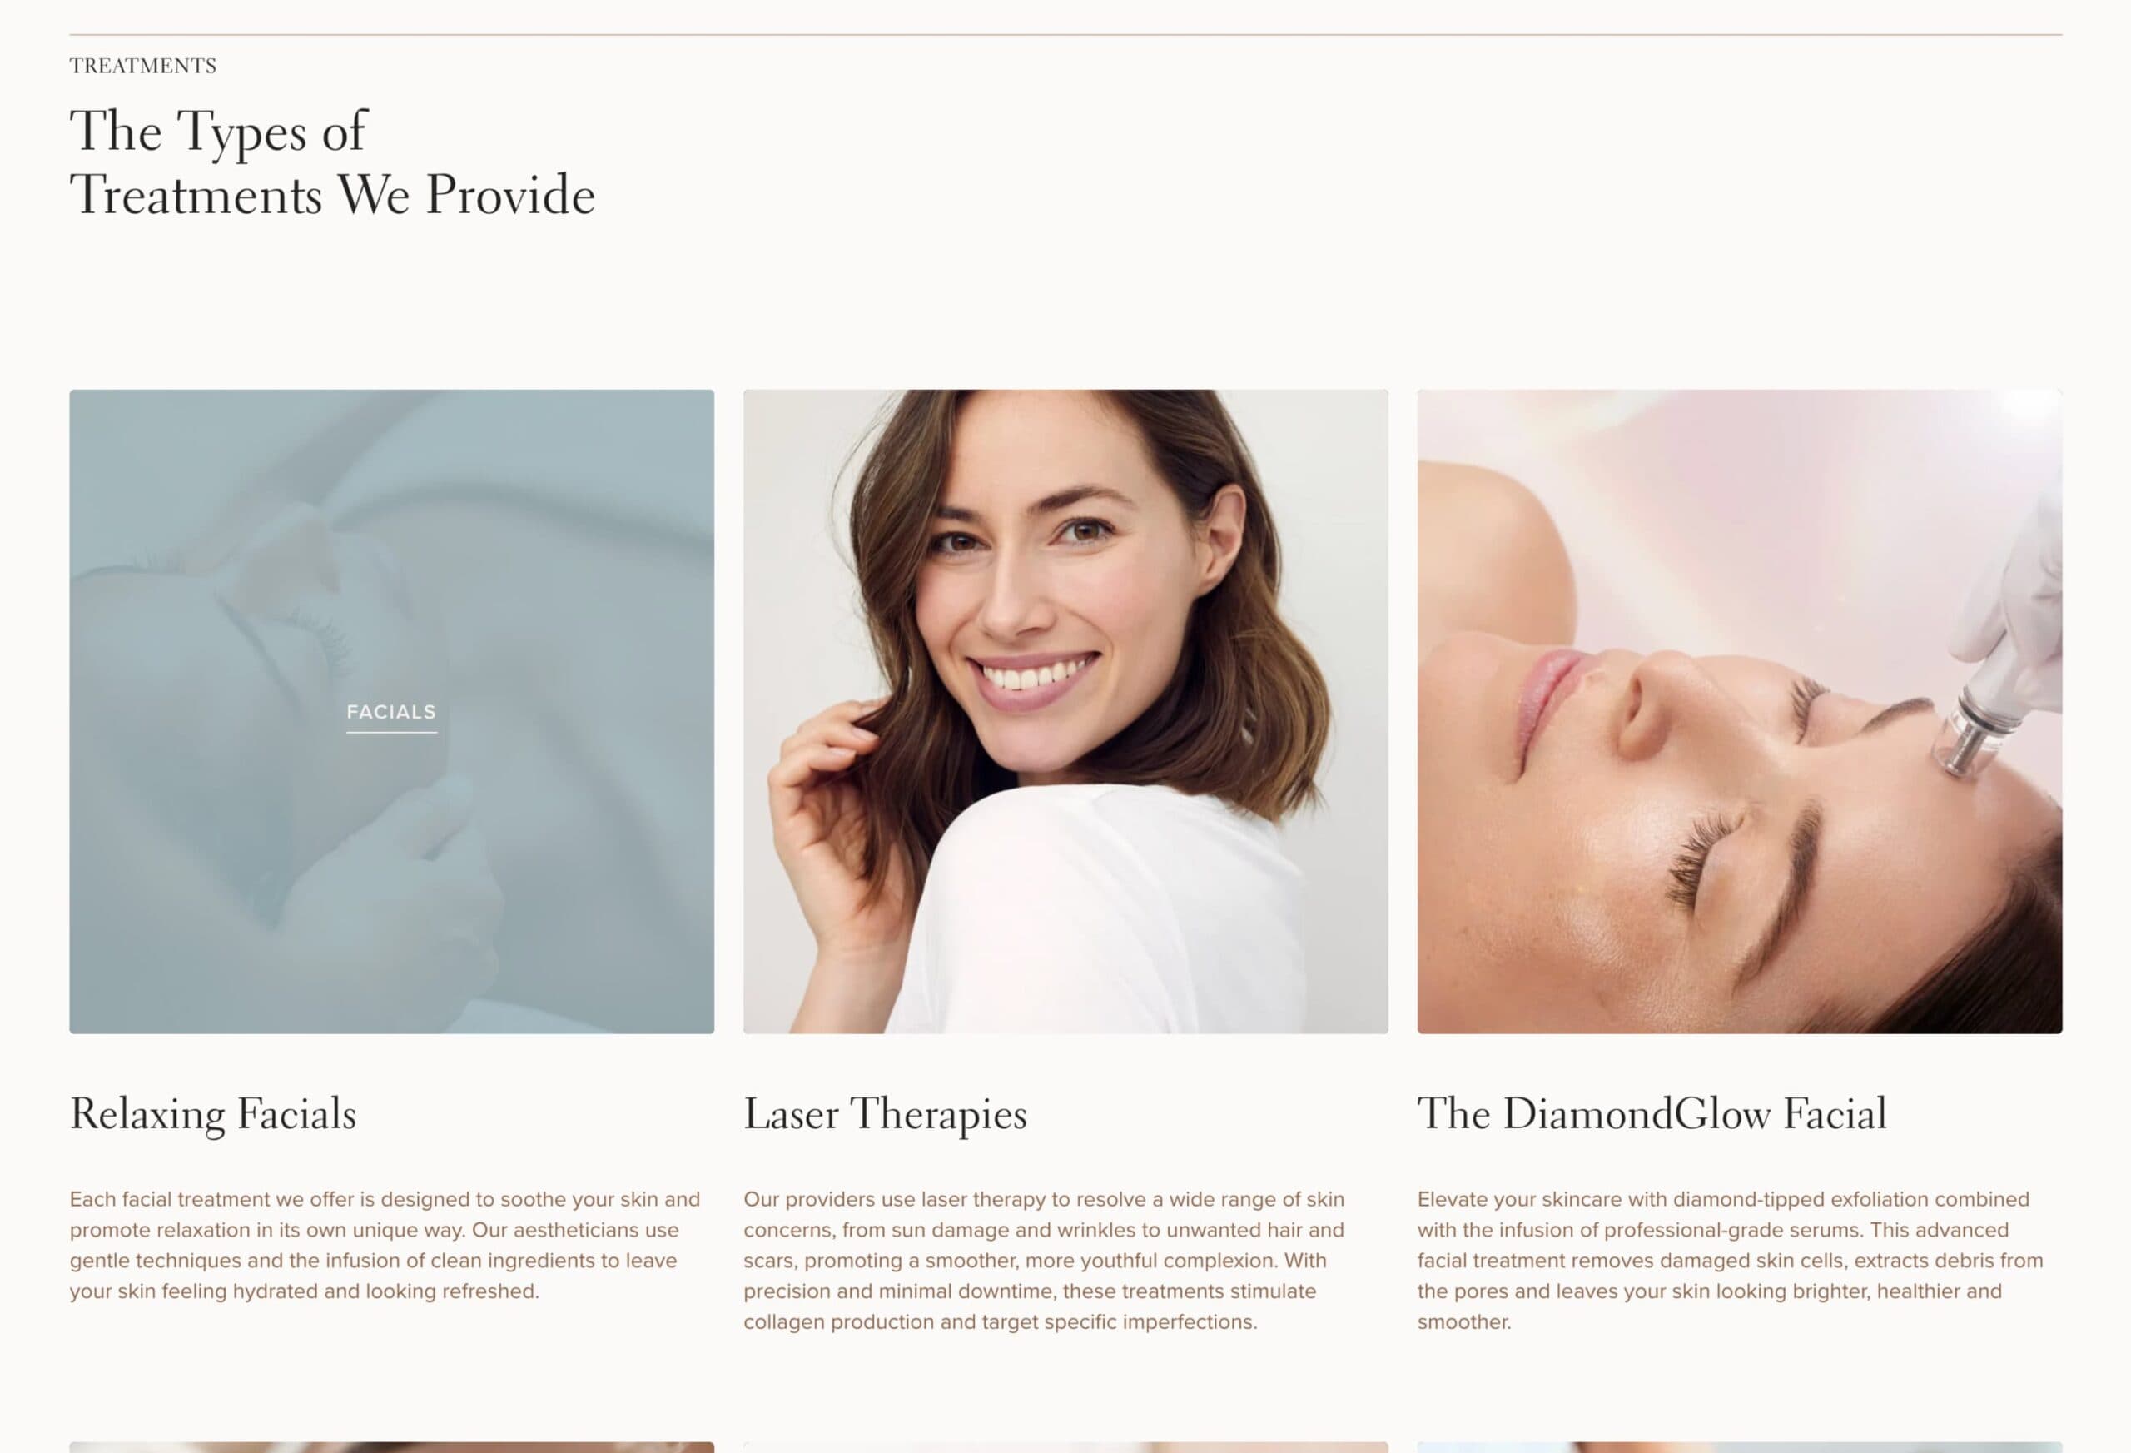Select the DiamondGlow Facial description paragraph
This screenshot has height=1453, width=2131.
1731,1261
